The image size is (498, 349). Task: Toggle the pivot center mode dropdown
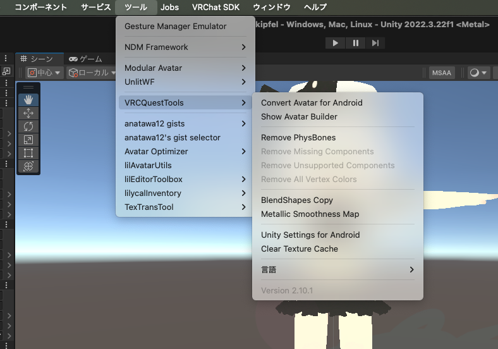click(x=44, y=73)
